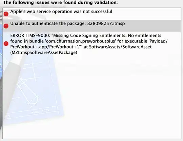Click the issues found during validation heading
The image size is (183, 141).
point(60,2)
